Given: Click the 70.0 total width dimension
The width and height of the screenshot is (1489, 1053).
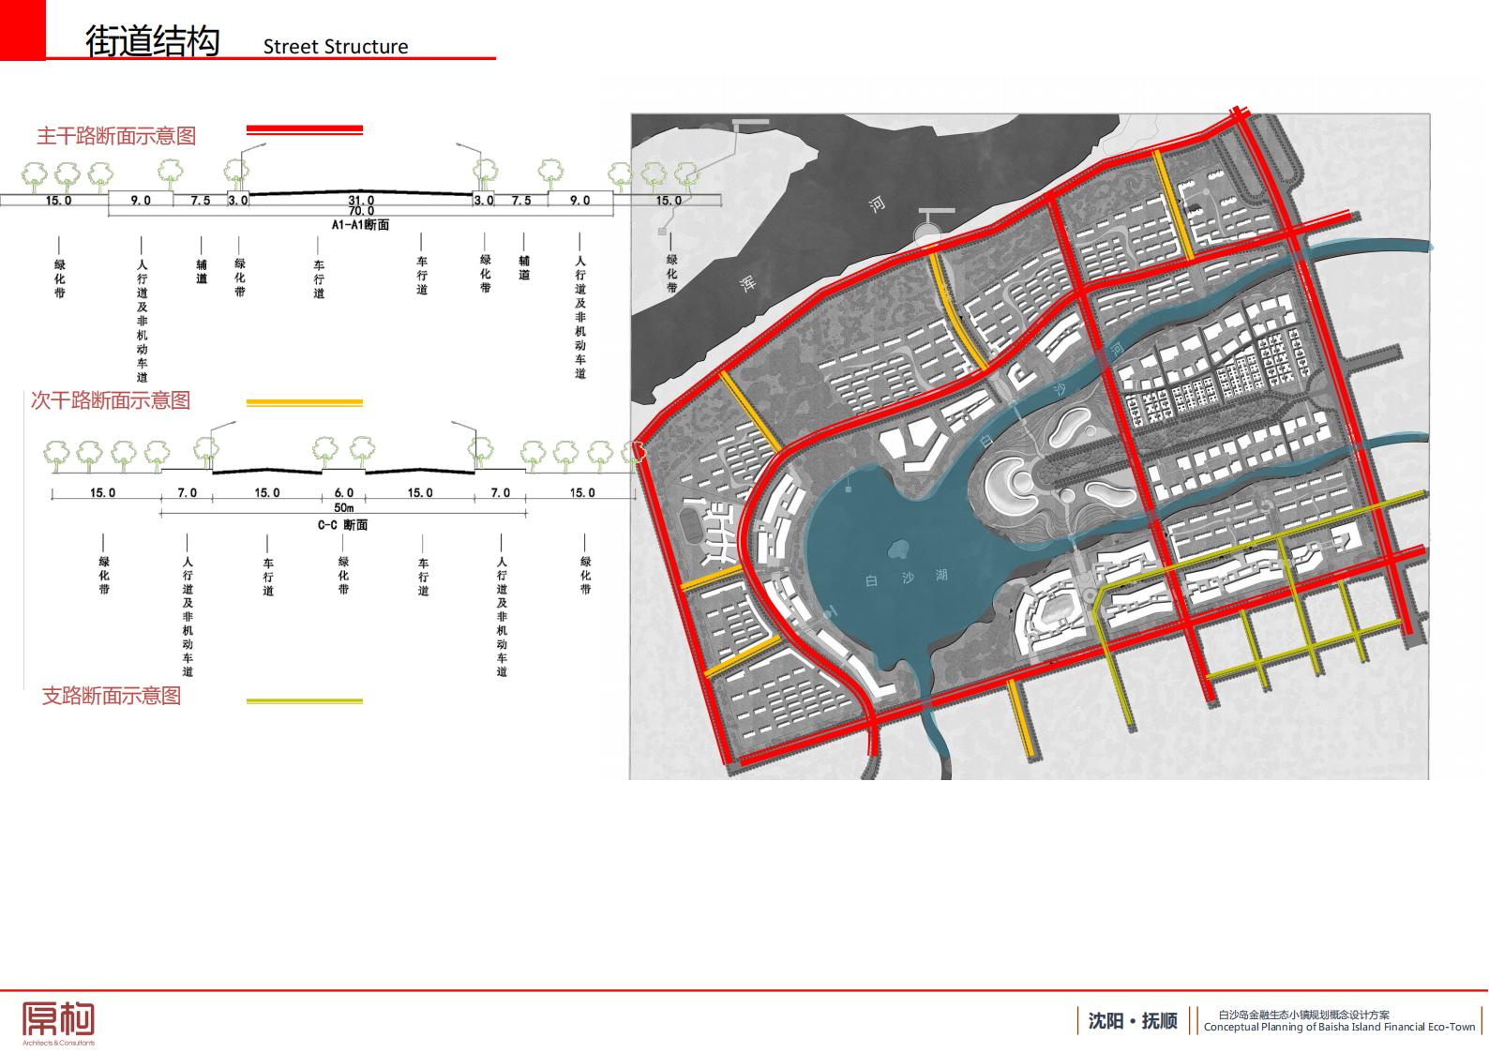Looking at the screenshot, I should (361, 212).
